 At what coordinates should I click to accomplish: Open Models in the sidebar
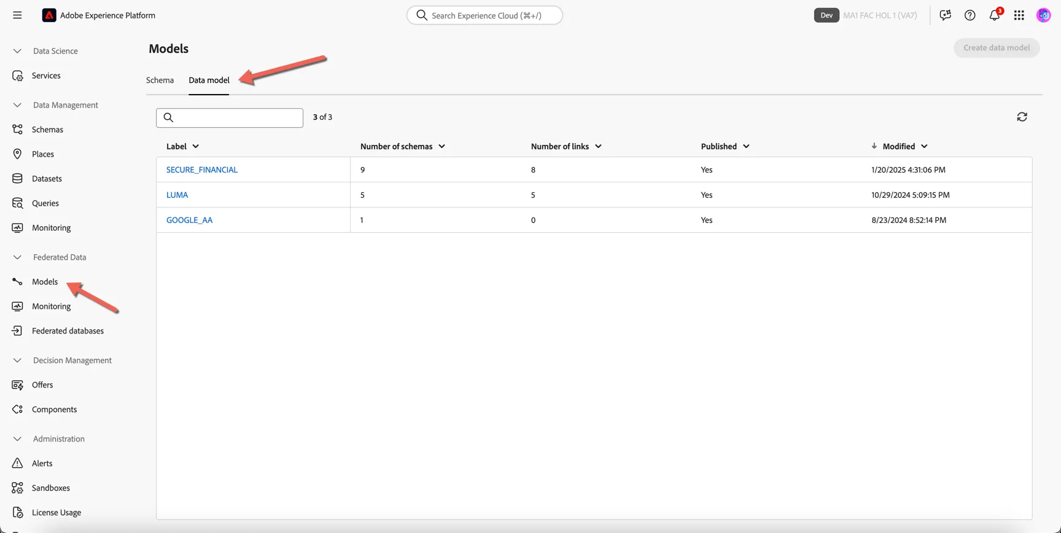(x=45, y=282)
